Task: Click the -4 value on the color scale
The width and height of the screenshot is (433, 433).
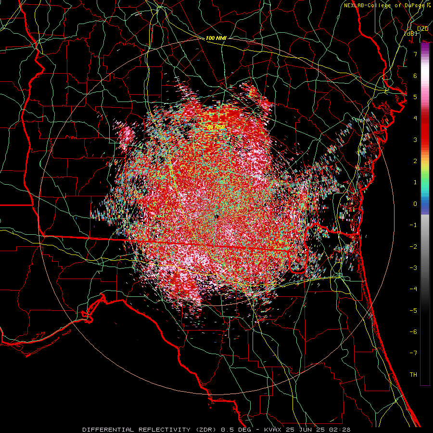Action: pos(413,289)
